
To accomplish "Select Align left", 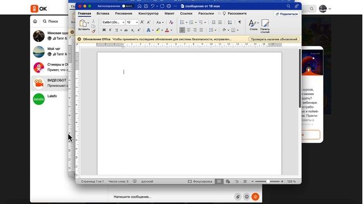I will point(182,30).
